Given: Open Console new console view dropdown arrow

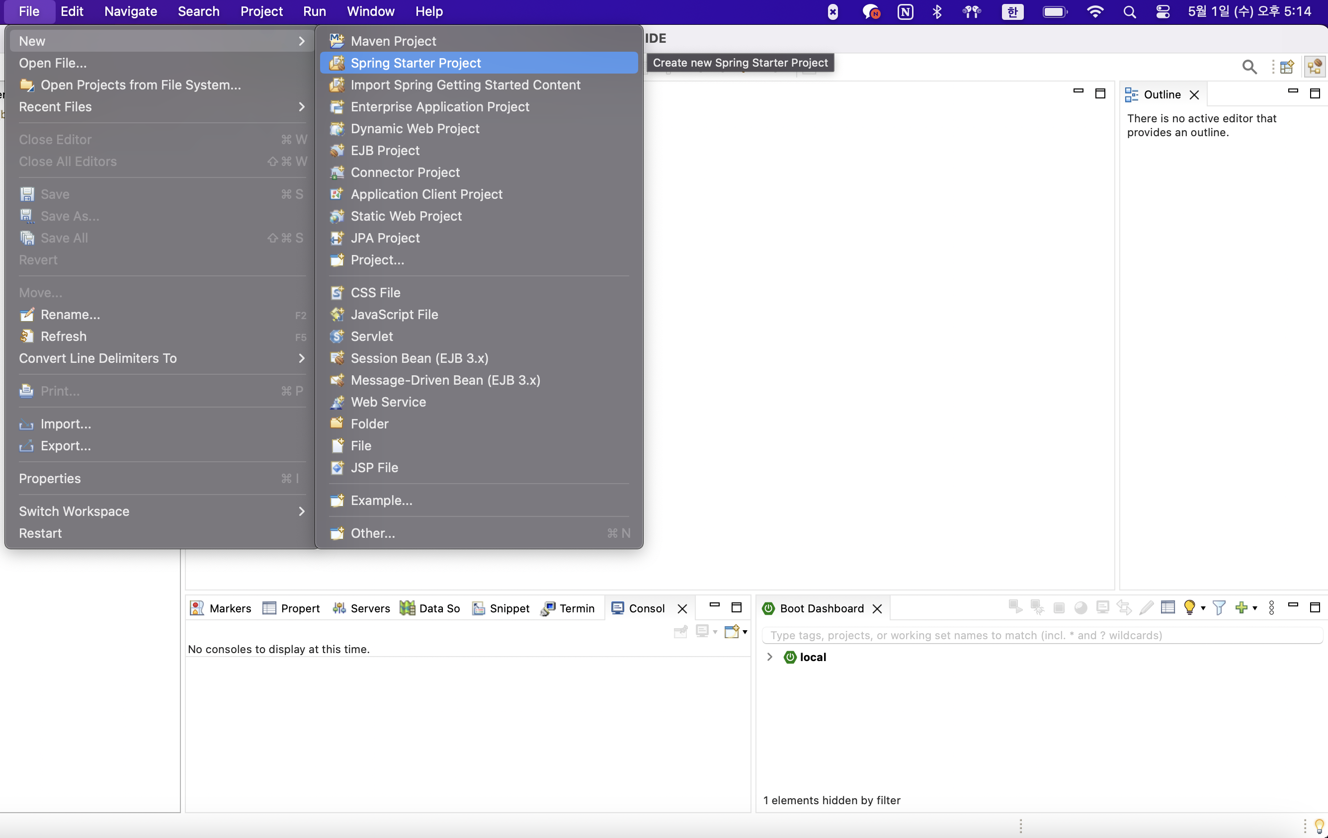Looking at the screenshot, I should (x=745, y=632).
